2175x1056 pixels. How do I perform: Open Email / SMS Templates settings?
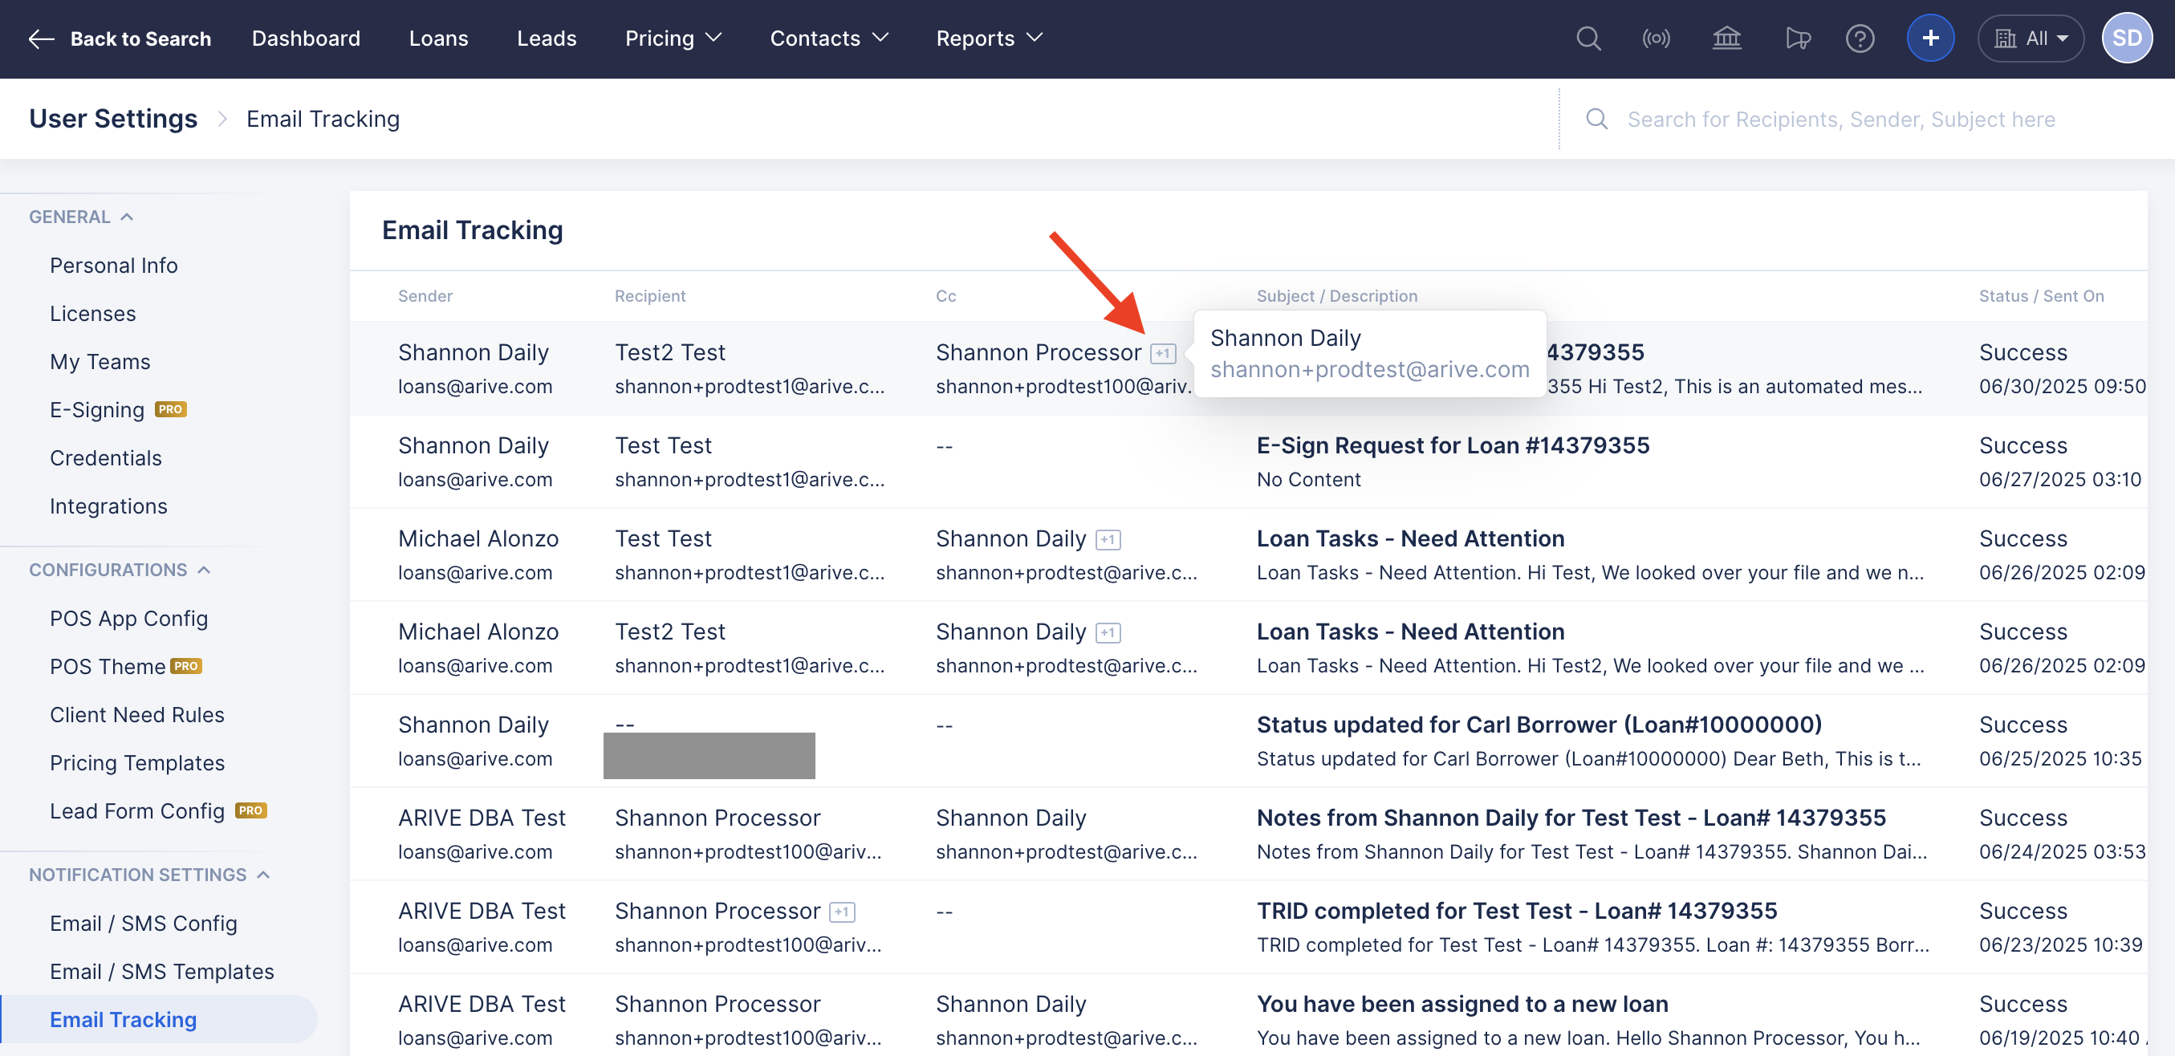pyautogui.click(x=161, y=972)
